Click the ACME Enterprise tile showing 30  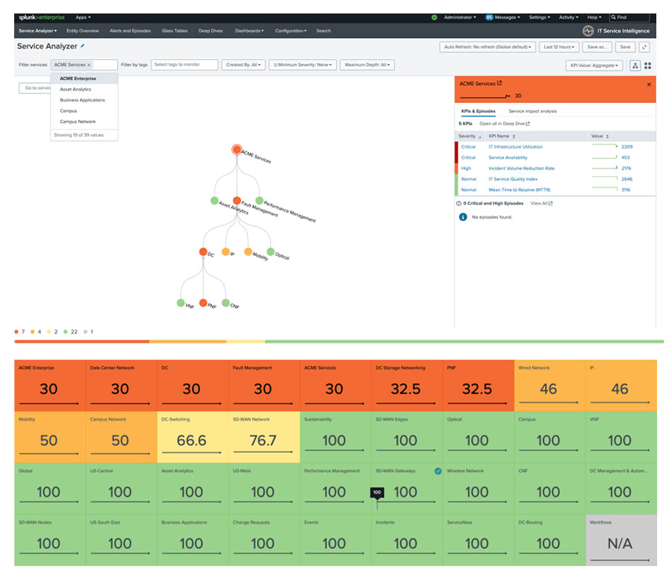(50, 385)
